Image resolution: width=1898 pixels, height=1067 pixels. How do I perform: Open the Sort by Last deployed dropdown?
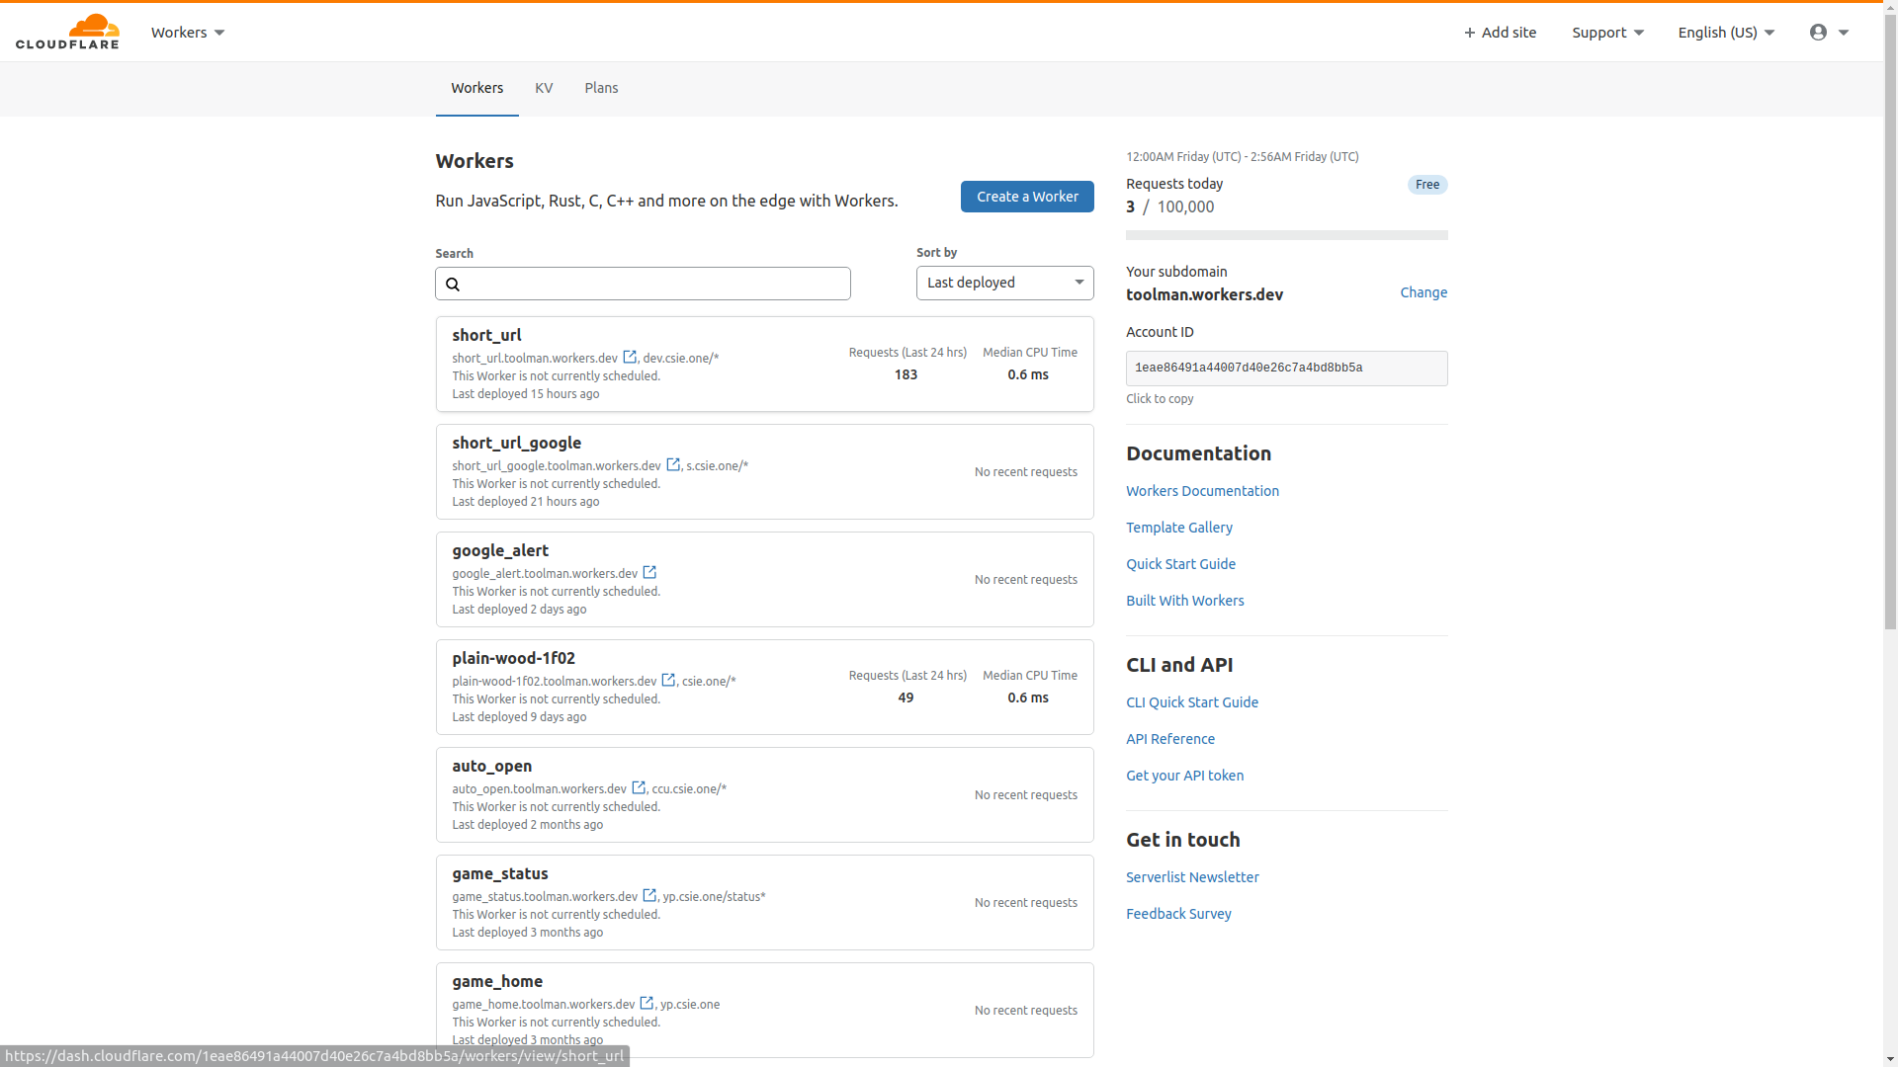point(1004,283)
